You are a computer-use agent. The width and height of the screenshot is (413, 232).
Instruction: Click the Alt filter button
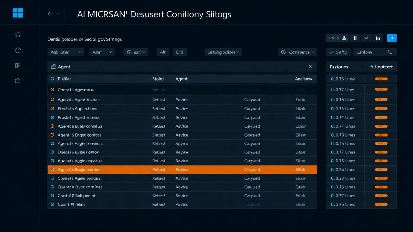(x=163, y=52)
